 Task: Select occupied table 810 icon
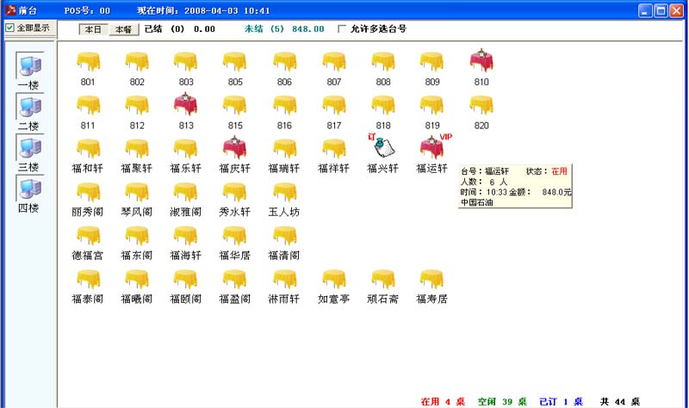pyautogui.click(x=481, y=62)
